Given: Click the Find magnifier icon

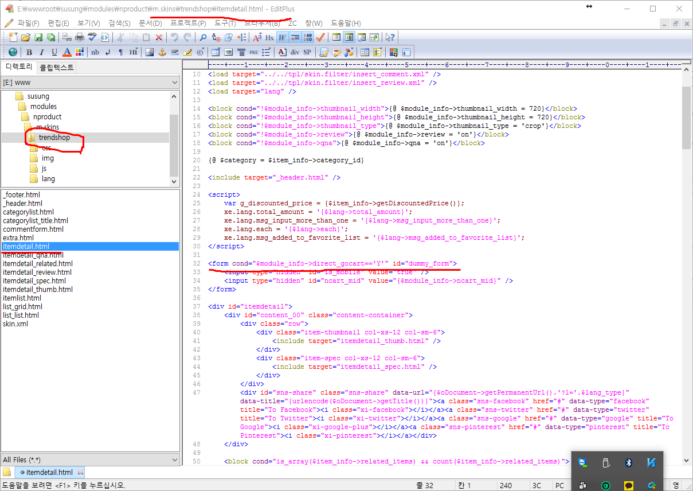Looking at the screenshot, I should click(x=203, y=37).
